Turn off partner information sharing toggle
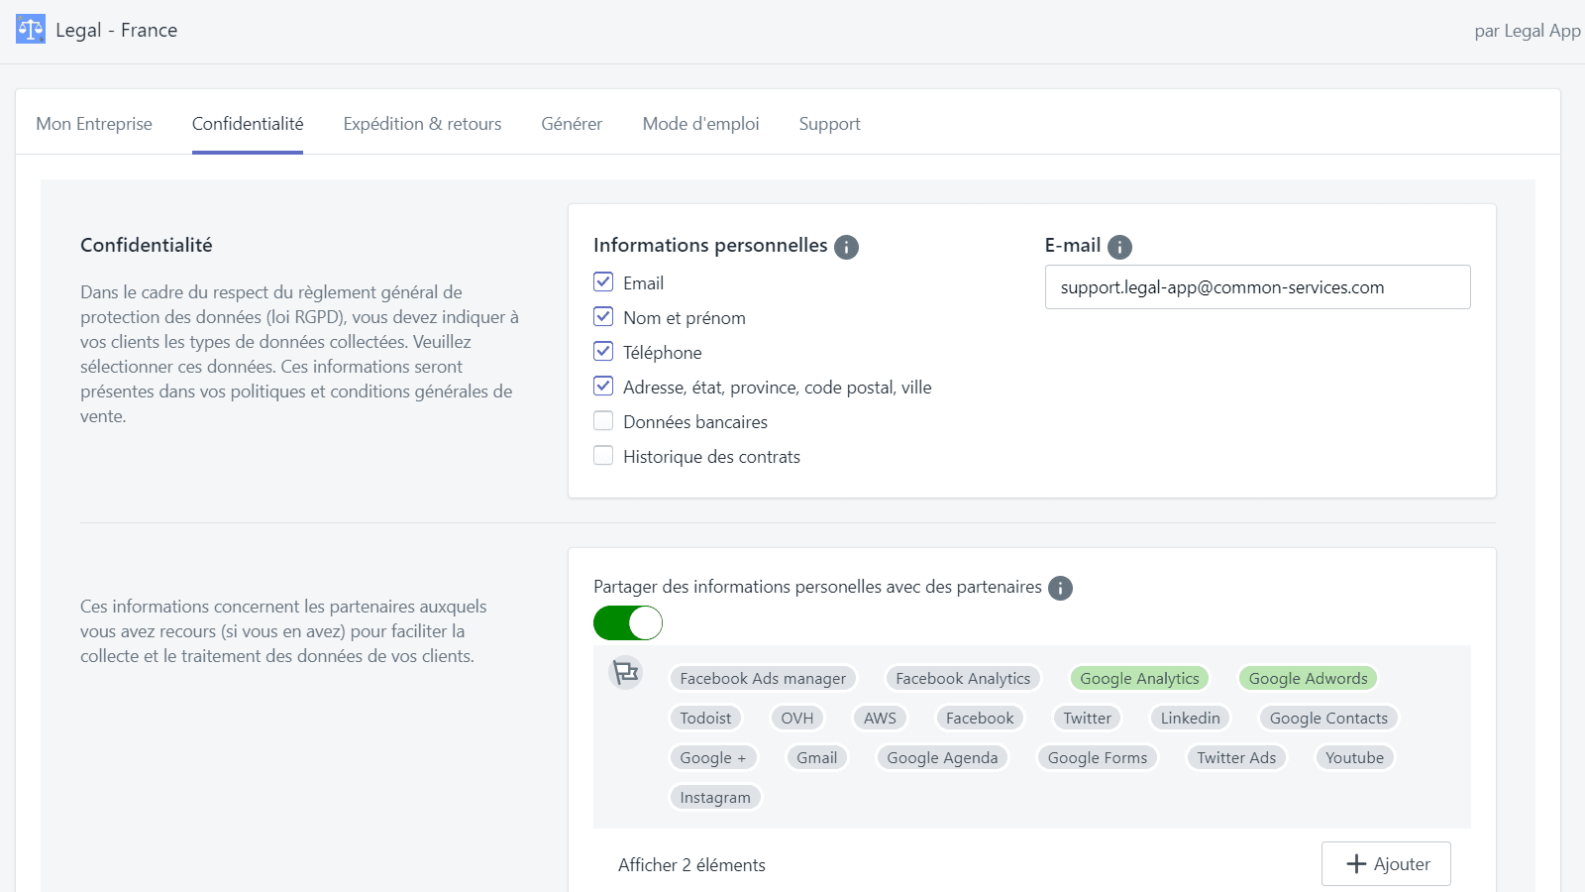 [x=628, y=623]
